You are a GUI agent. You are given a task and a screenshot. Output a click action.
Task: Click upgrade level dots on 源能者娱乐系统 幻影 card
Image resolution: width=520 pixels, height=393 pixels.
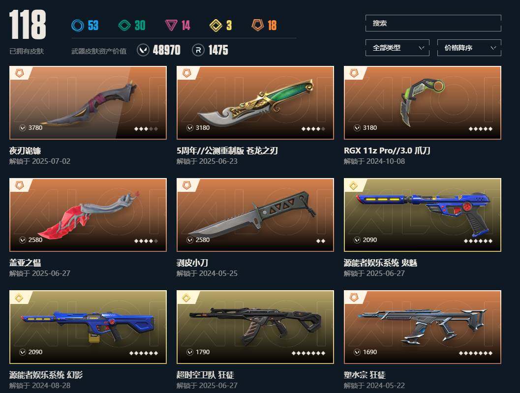click(144, 353)
